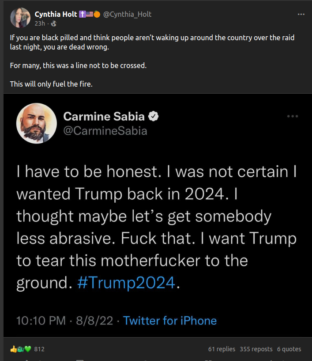312x361 pixels.
Task: Show the 6 quotes
Action: 289,349
